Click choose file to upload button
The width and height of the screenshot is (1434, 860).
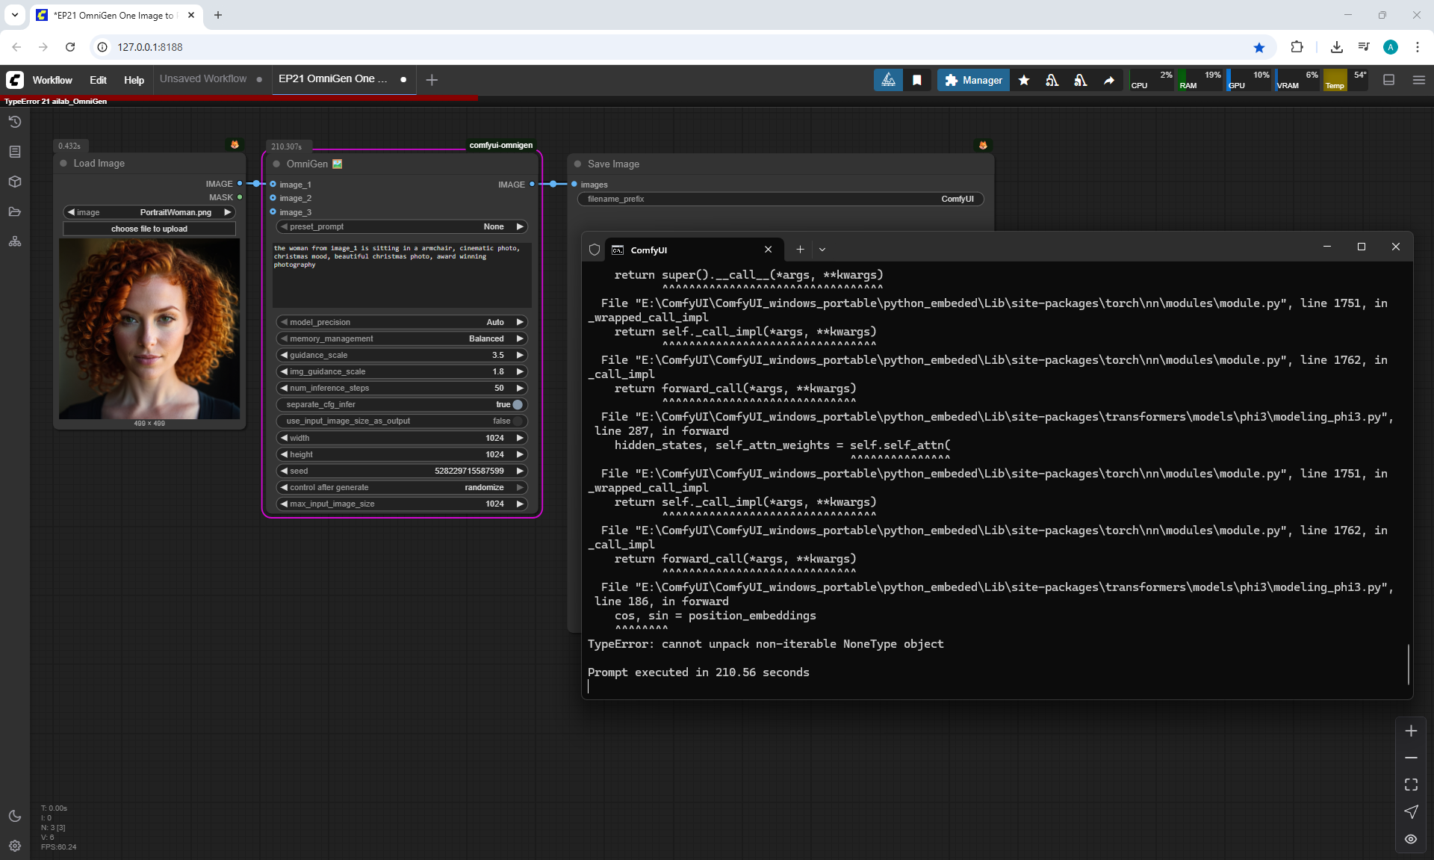coord(149,229)
